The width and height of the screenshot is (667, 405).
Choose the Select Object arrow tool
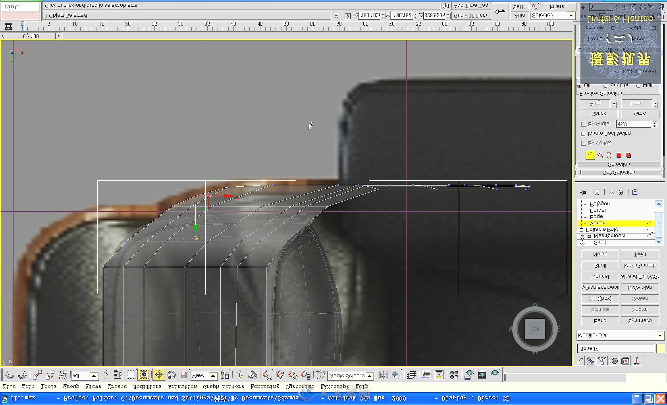pos(105,375)
